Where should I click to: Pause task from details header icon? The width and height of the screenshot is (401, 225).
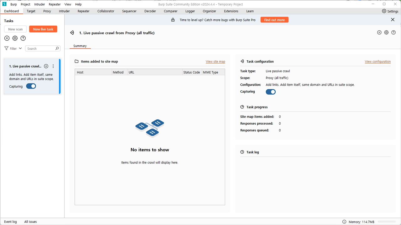point(379,32)
